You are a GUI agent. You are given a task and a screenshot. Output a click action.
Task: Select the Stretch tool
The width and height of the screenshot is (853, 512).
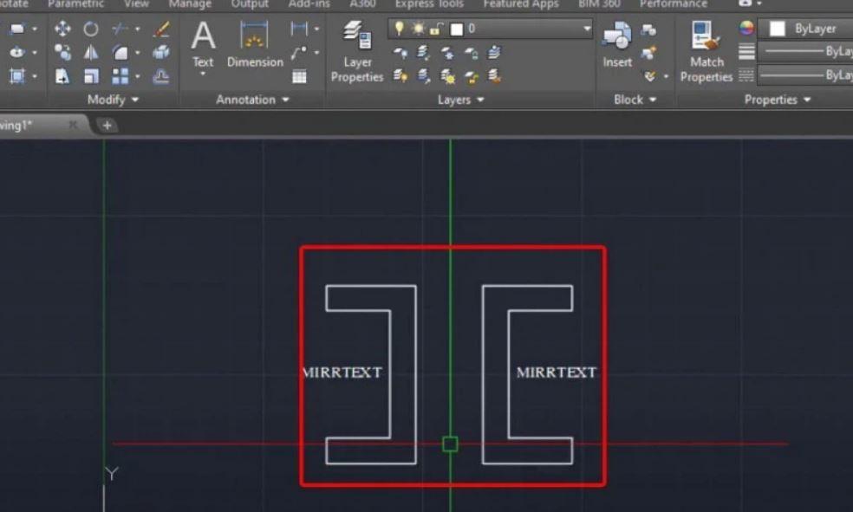(x=62, y=76)
